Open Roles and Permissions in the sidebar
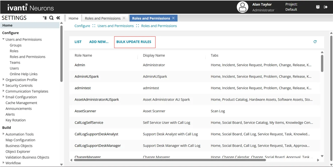 coord(28,57)
